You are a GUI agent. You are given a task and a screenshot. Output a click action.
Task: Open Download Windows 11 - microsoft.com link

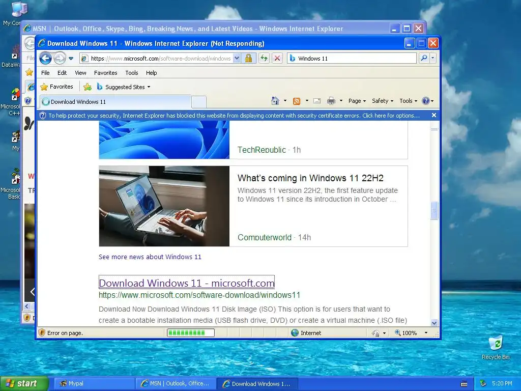(186, 283)
